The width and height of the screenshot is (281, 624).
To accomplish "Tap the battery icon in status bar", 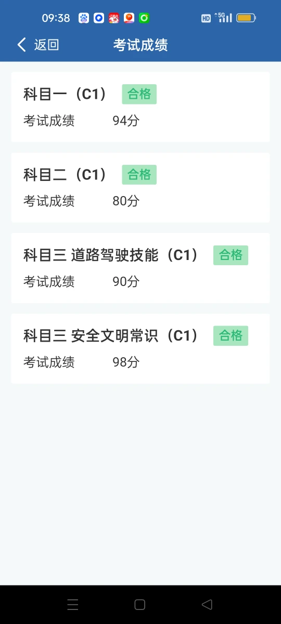I will 246,18.
